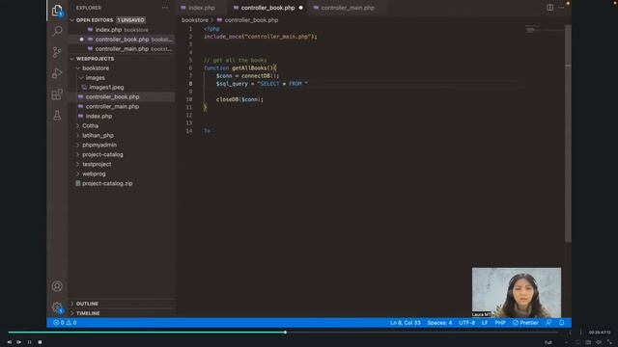Viewport: 618px width, 347px height.
Task: Close unsaved controller_book.php tab via dot
Action: (x=300, y=8)
